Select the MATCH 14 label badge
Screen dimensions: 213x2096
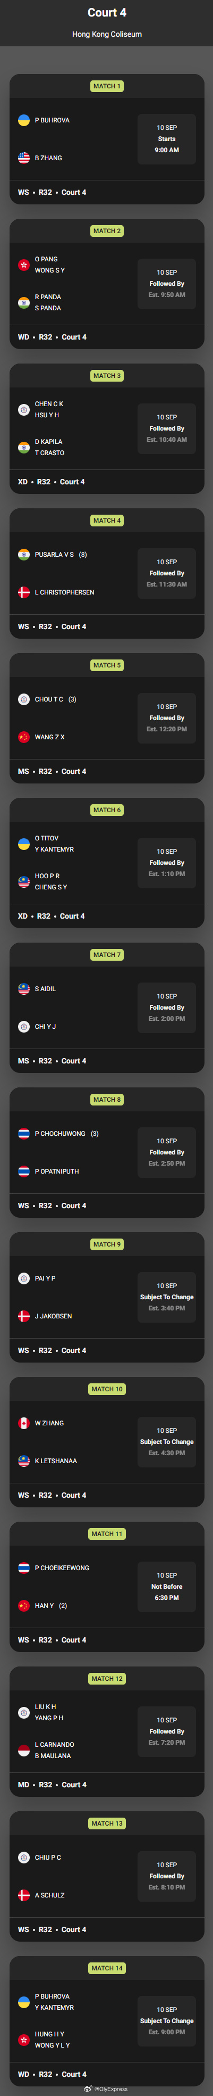click(106, 1968)
